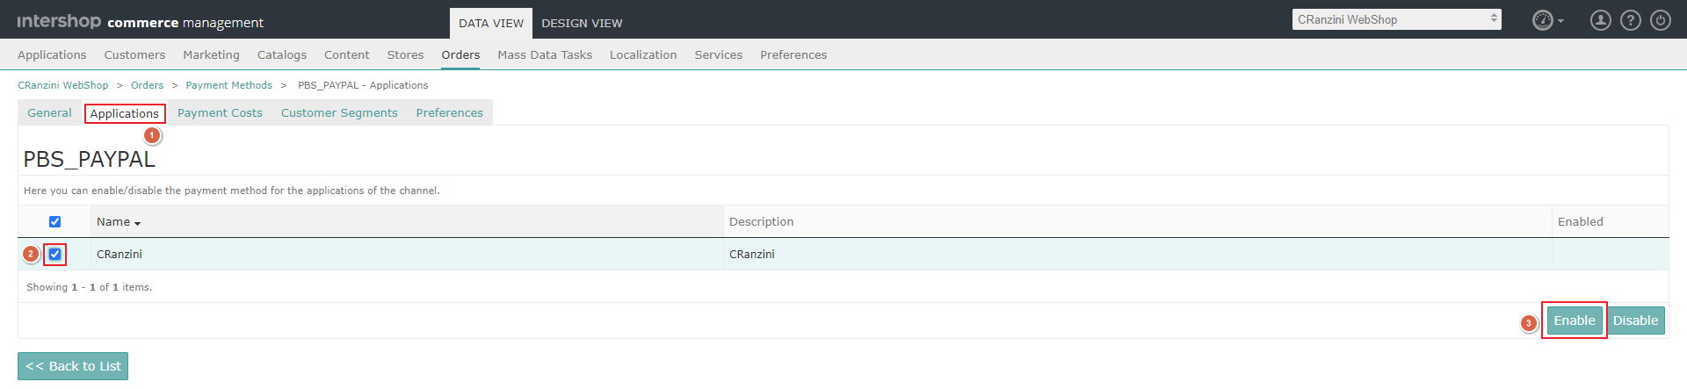Open the Preferences top menu

793,54
